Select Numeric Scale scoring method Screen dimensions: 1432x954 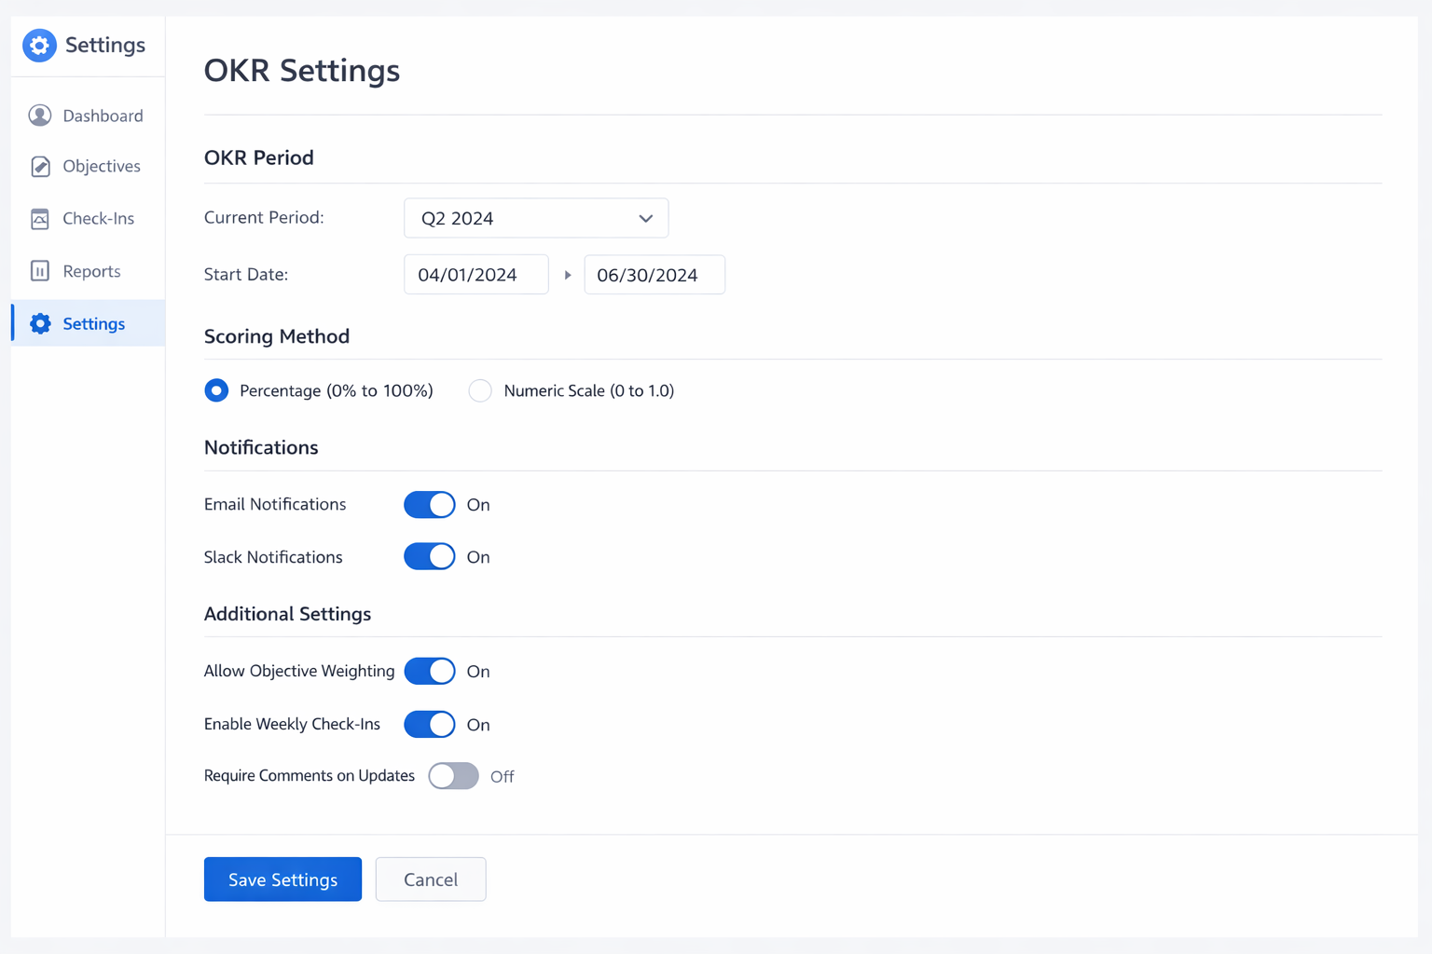pos(479,390)
